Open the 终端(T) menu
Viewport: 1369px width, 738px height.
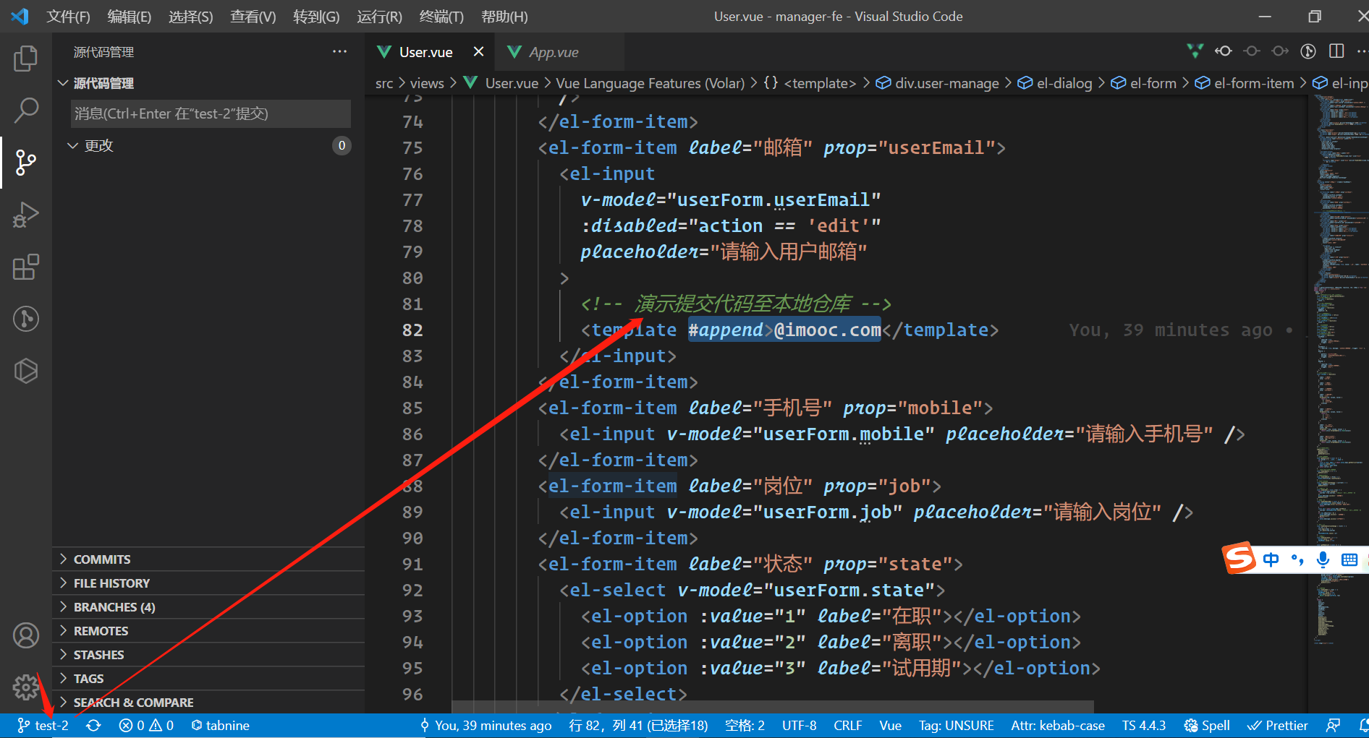click(x=441, y=17)
